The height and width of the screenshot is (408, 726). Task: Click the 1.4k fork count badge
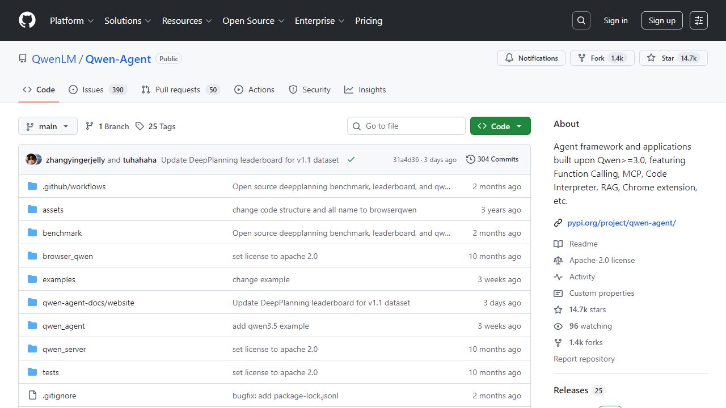click(617, 58)
